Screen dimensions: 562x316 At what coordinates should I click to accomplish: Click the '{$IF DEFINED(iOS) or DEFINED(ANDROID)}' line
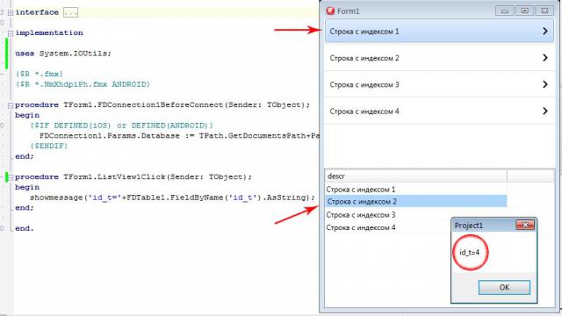(121, 126)
